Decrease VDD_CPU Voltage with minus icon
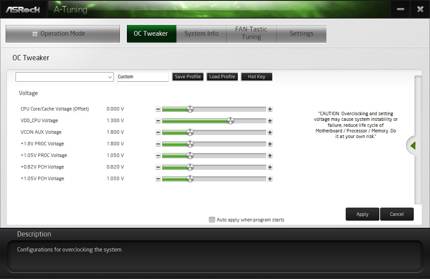Screen dimensions: 430x279 pyautogui.click(x=158, y=121)
